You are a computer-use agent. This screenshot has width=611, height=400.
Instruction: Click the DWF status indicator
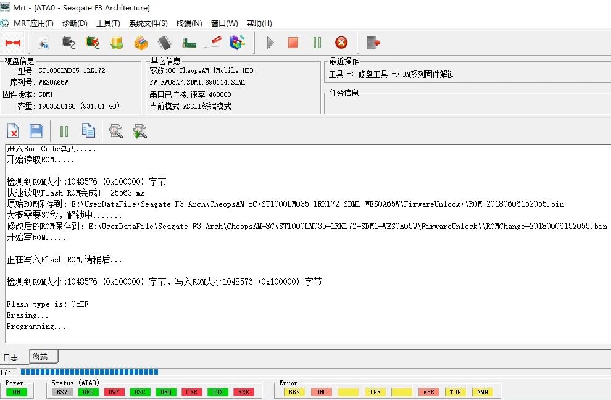tap(114, 392)
